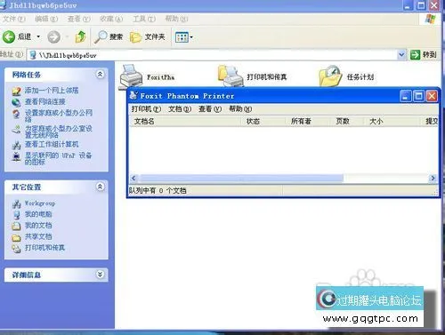The height and width of the screenshot is (335, 445).
Task: Open My Documents link in Other Places
Action: [x=38, y=226]
